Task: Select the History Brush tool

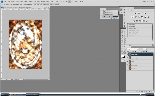Action: [x=125, y=40]
